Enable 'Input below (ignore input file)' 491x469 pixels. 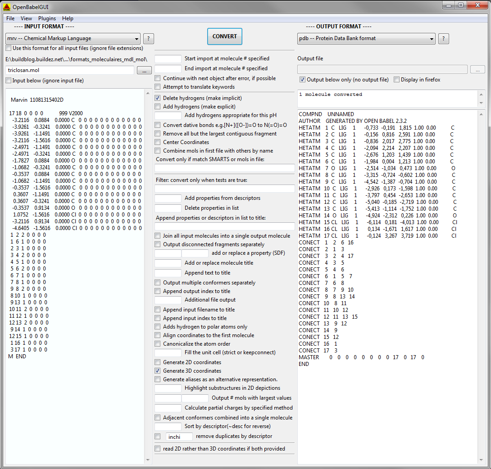click(9, 81)
